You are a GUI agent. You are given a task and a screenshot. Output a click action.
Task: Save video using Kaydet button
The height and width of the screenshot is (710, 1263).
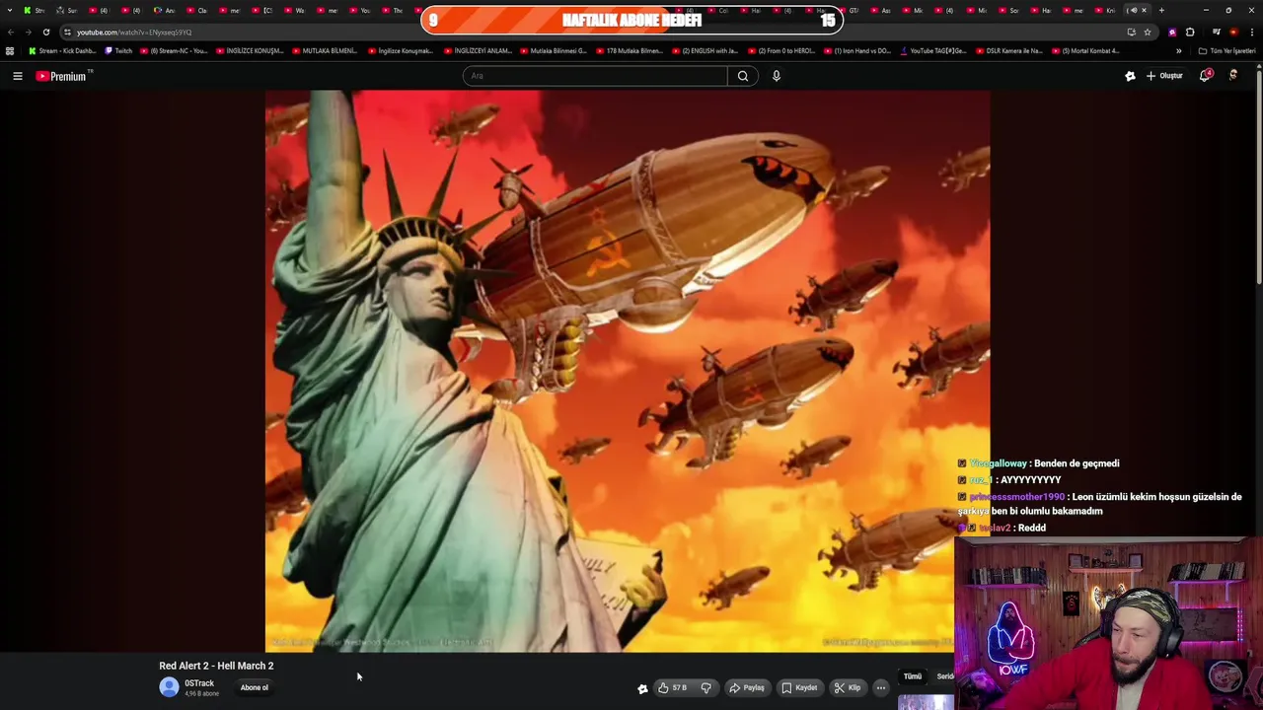tap(799, 688)
